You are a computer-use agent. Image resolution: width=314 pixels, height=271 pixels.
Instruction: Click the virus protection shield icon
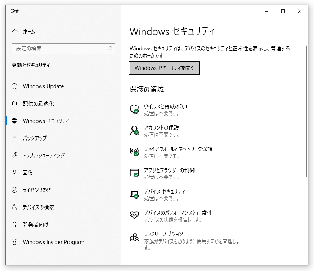click(x=134, y=109)
